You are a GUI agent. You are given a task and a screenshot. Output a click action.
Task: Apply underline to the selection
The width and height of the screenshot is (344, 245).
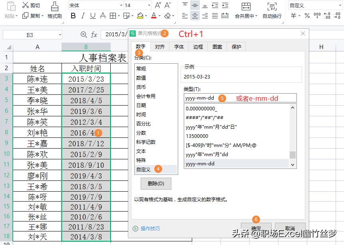(x=93, y=16)
